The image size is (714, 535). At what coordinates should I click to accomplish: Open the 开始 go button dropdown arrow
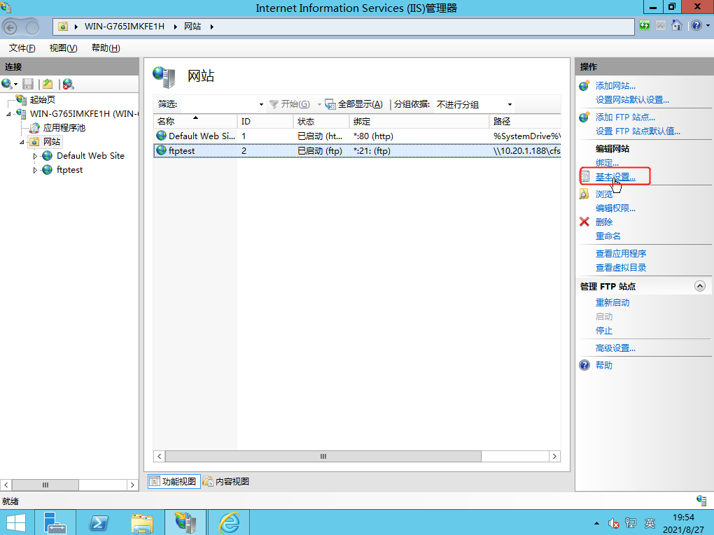(x=319, y=104)
